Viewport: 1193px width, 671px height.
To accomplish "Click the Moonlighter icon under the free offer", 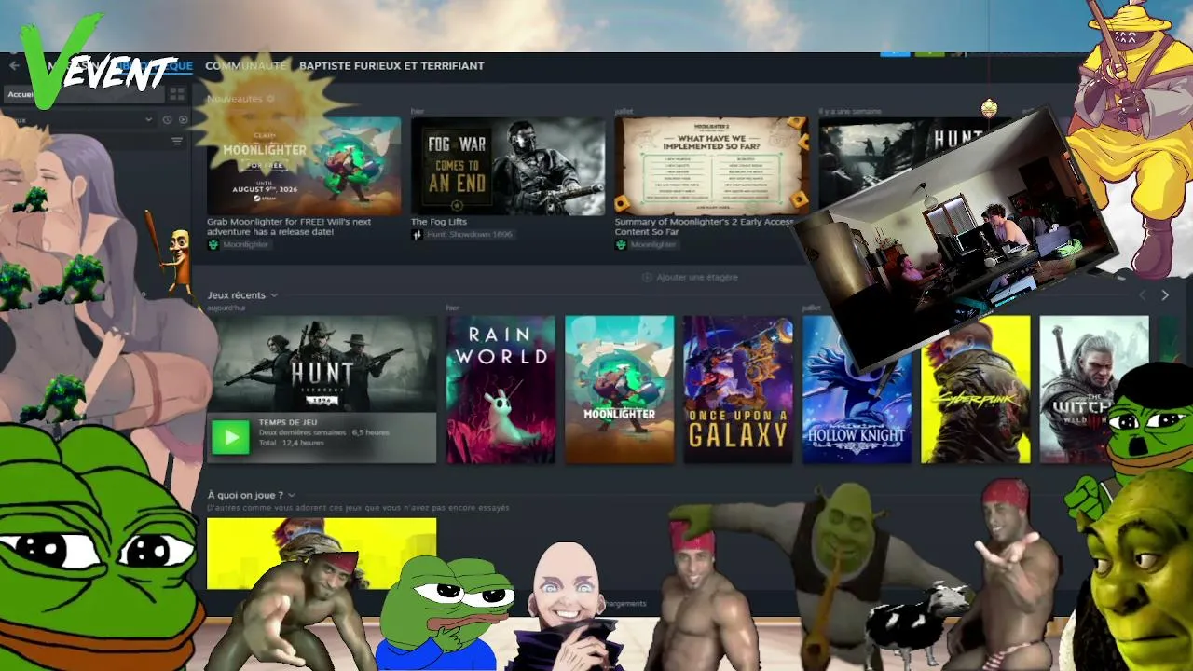I will tap(213, 244).
